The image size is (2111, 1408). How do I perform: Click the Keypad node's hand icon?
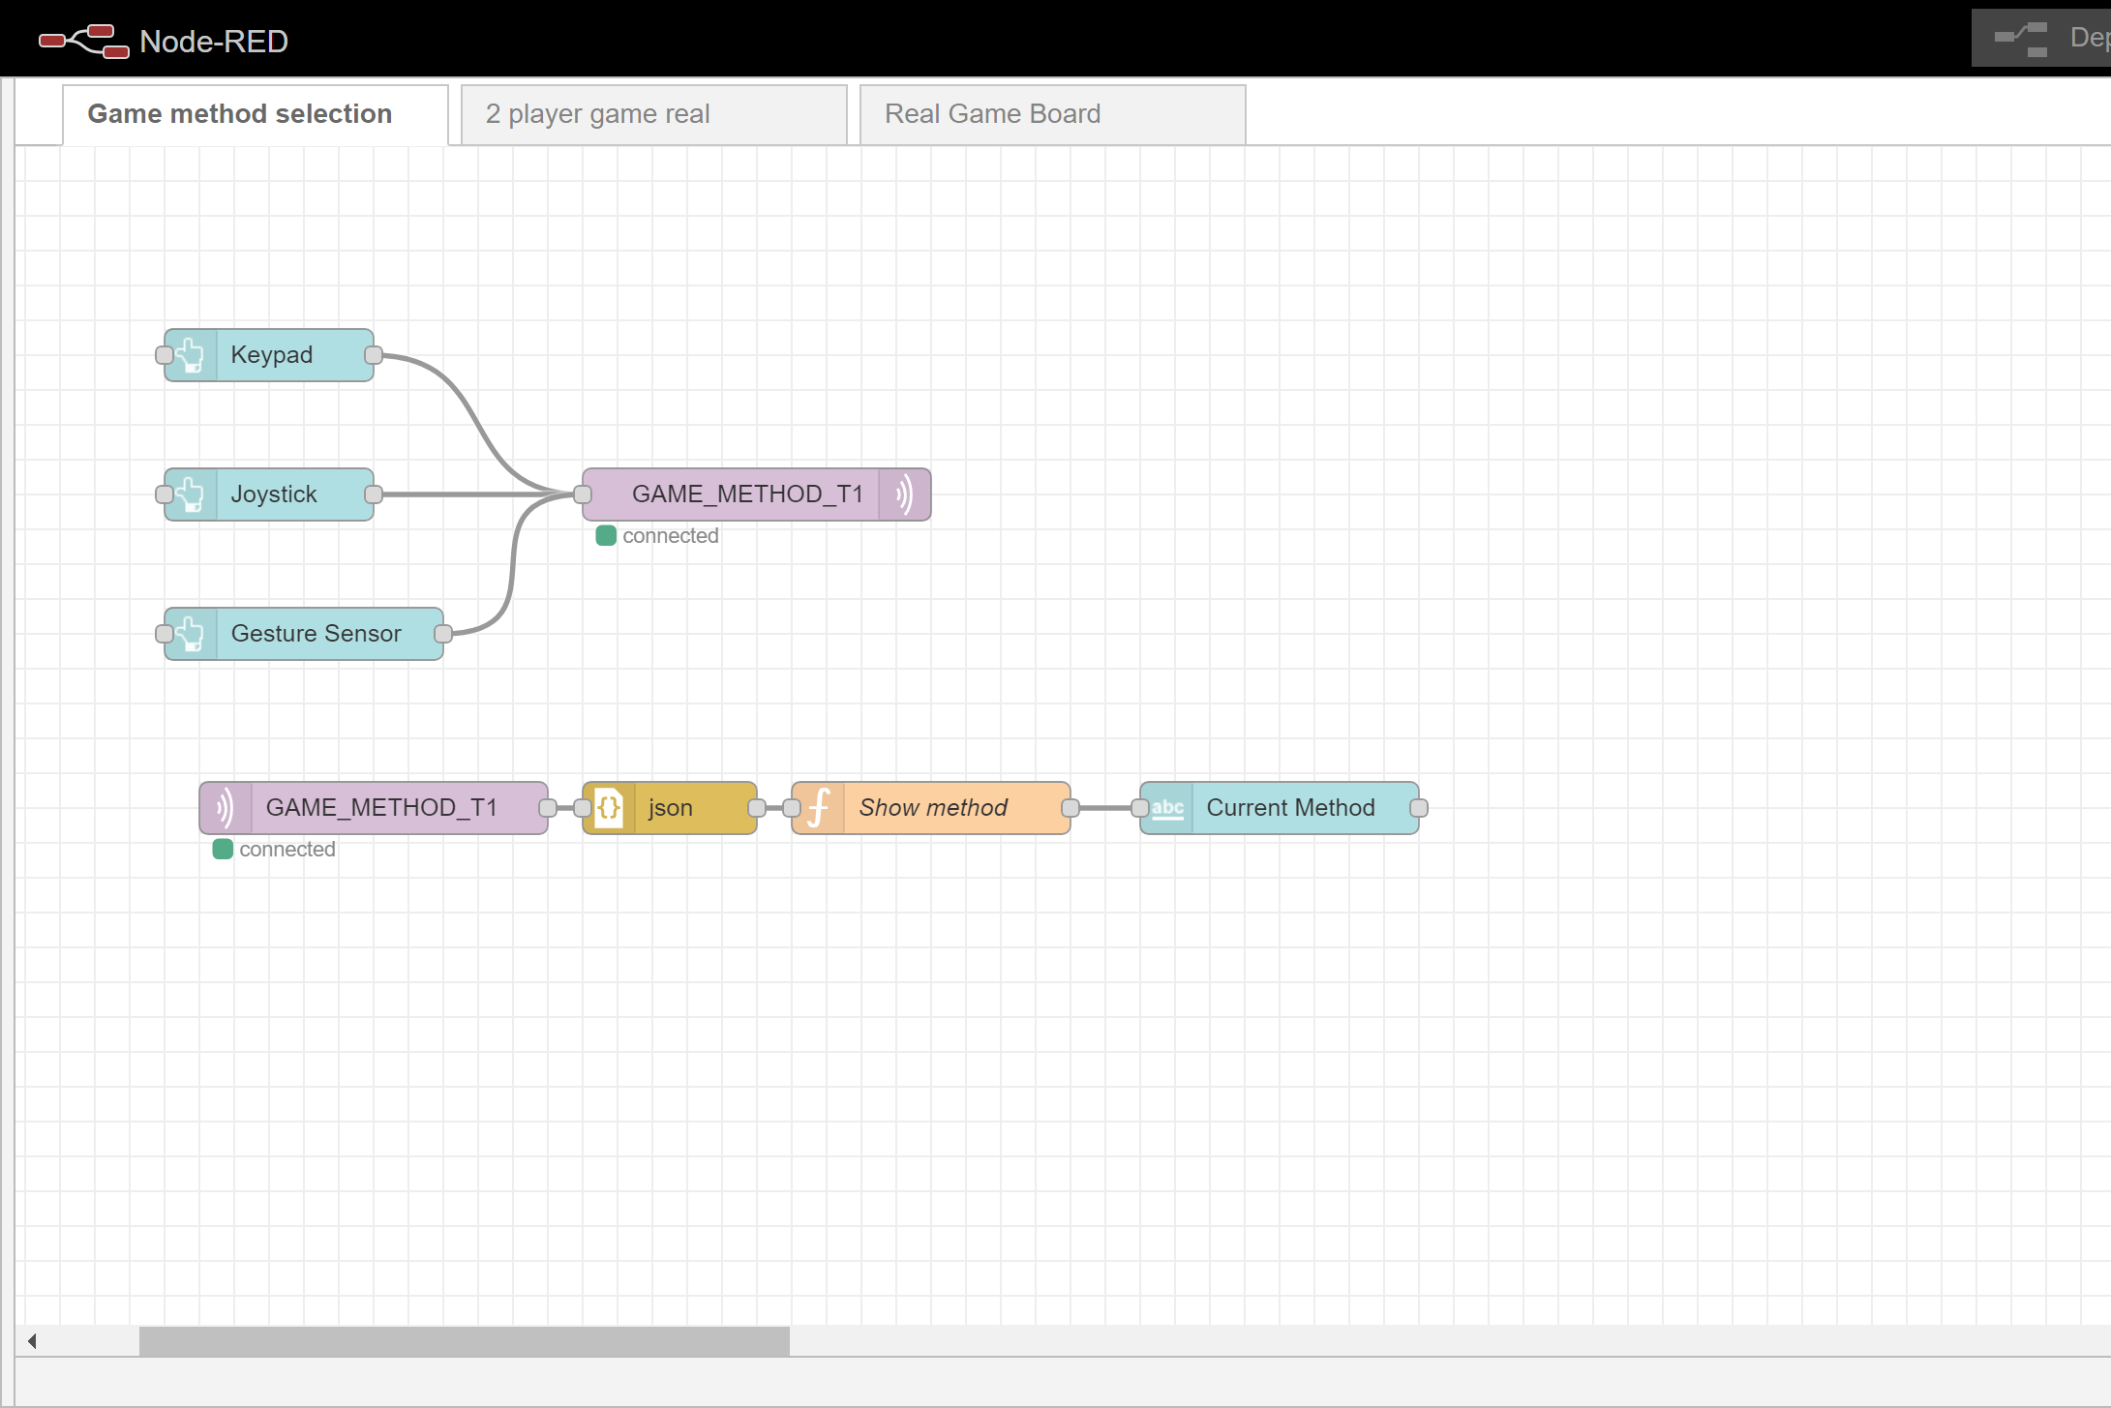[x=191, y=355]
